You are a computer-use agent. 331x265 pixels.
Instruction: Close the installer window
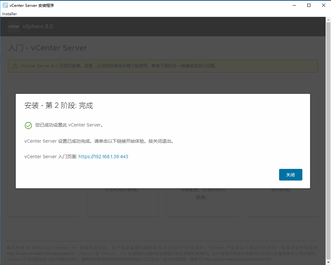click(x=324, y=5)
